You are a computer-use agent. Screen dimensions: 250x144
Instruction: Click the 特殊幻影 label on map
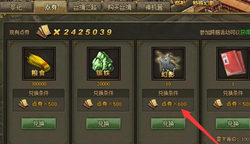pos(204,3)
